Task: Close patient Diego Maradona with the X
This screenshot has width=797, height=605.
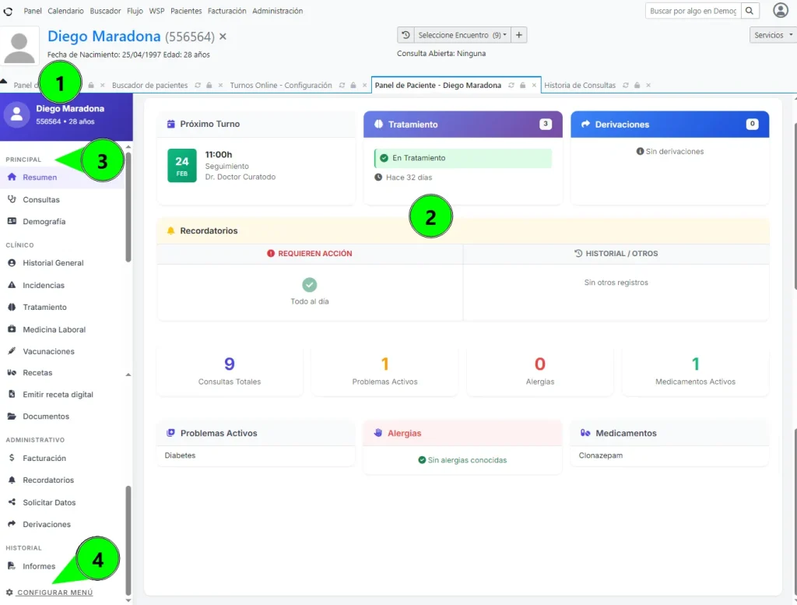Action: click(x=223, y=37)
